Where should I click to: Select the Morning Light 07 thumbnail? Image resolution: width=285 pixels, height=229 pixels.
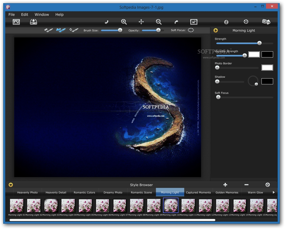(x=120, y=206)
